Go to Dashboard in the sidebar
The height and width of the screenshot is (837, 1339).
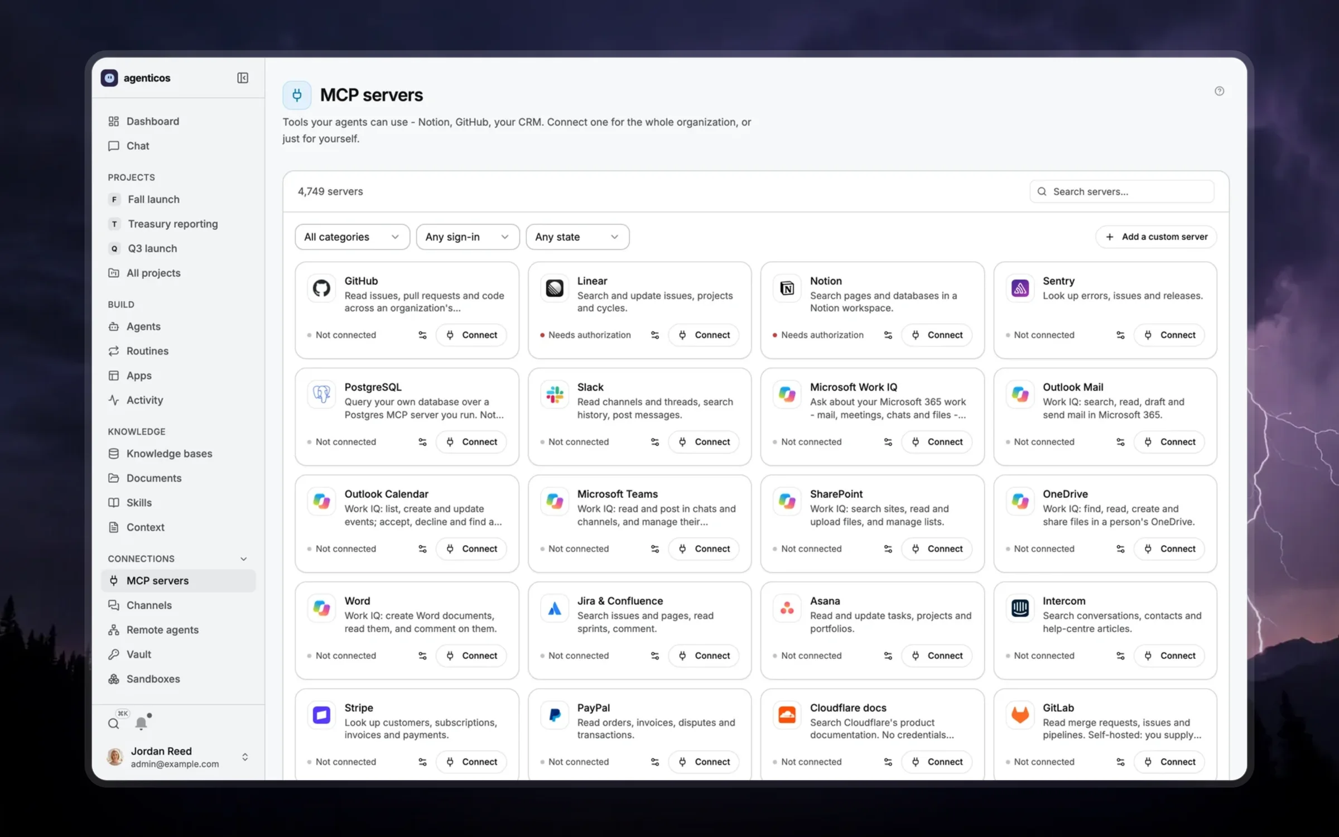coord(179,121)
